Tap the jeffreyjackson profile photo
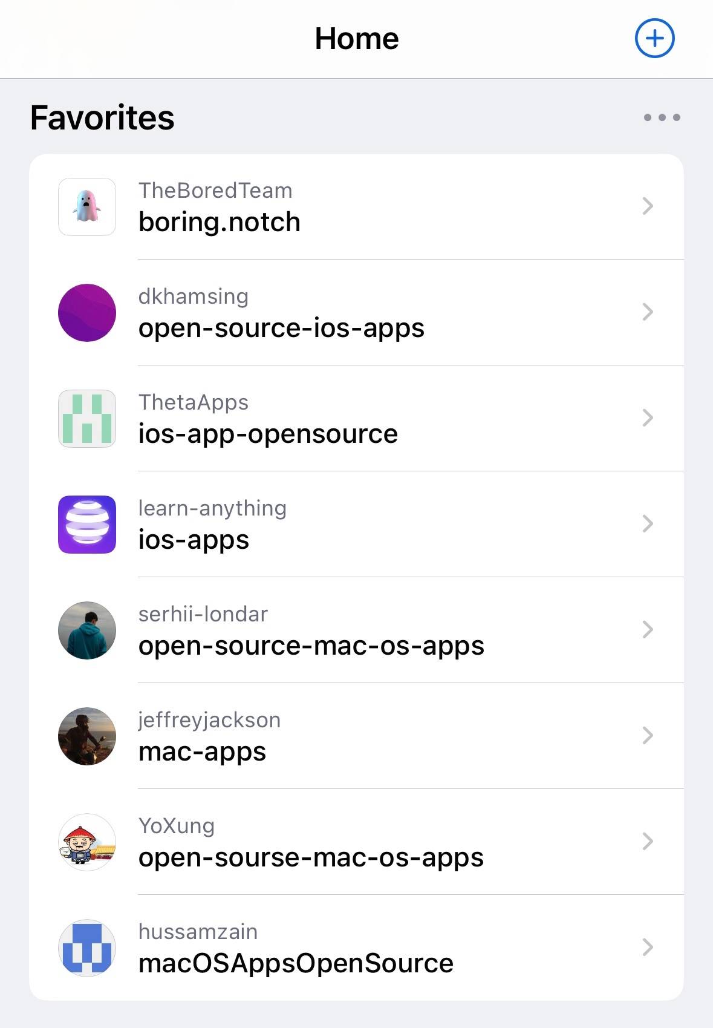 87,736
